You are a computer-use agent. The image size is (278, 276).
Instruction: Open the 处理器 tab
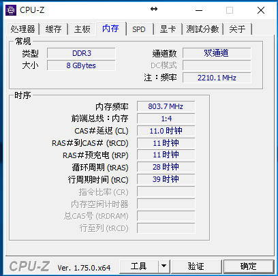(22, 29)
